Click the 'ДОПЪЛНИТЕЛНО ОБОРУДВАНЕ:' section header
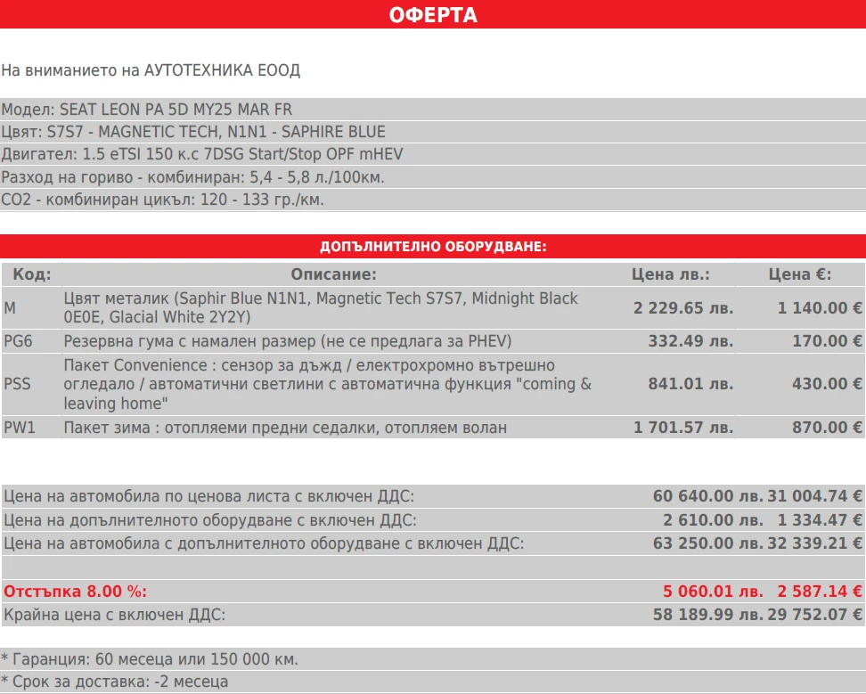 (433, 246)
